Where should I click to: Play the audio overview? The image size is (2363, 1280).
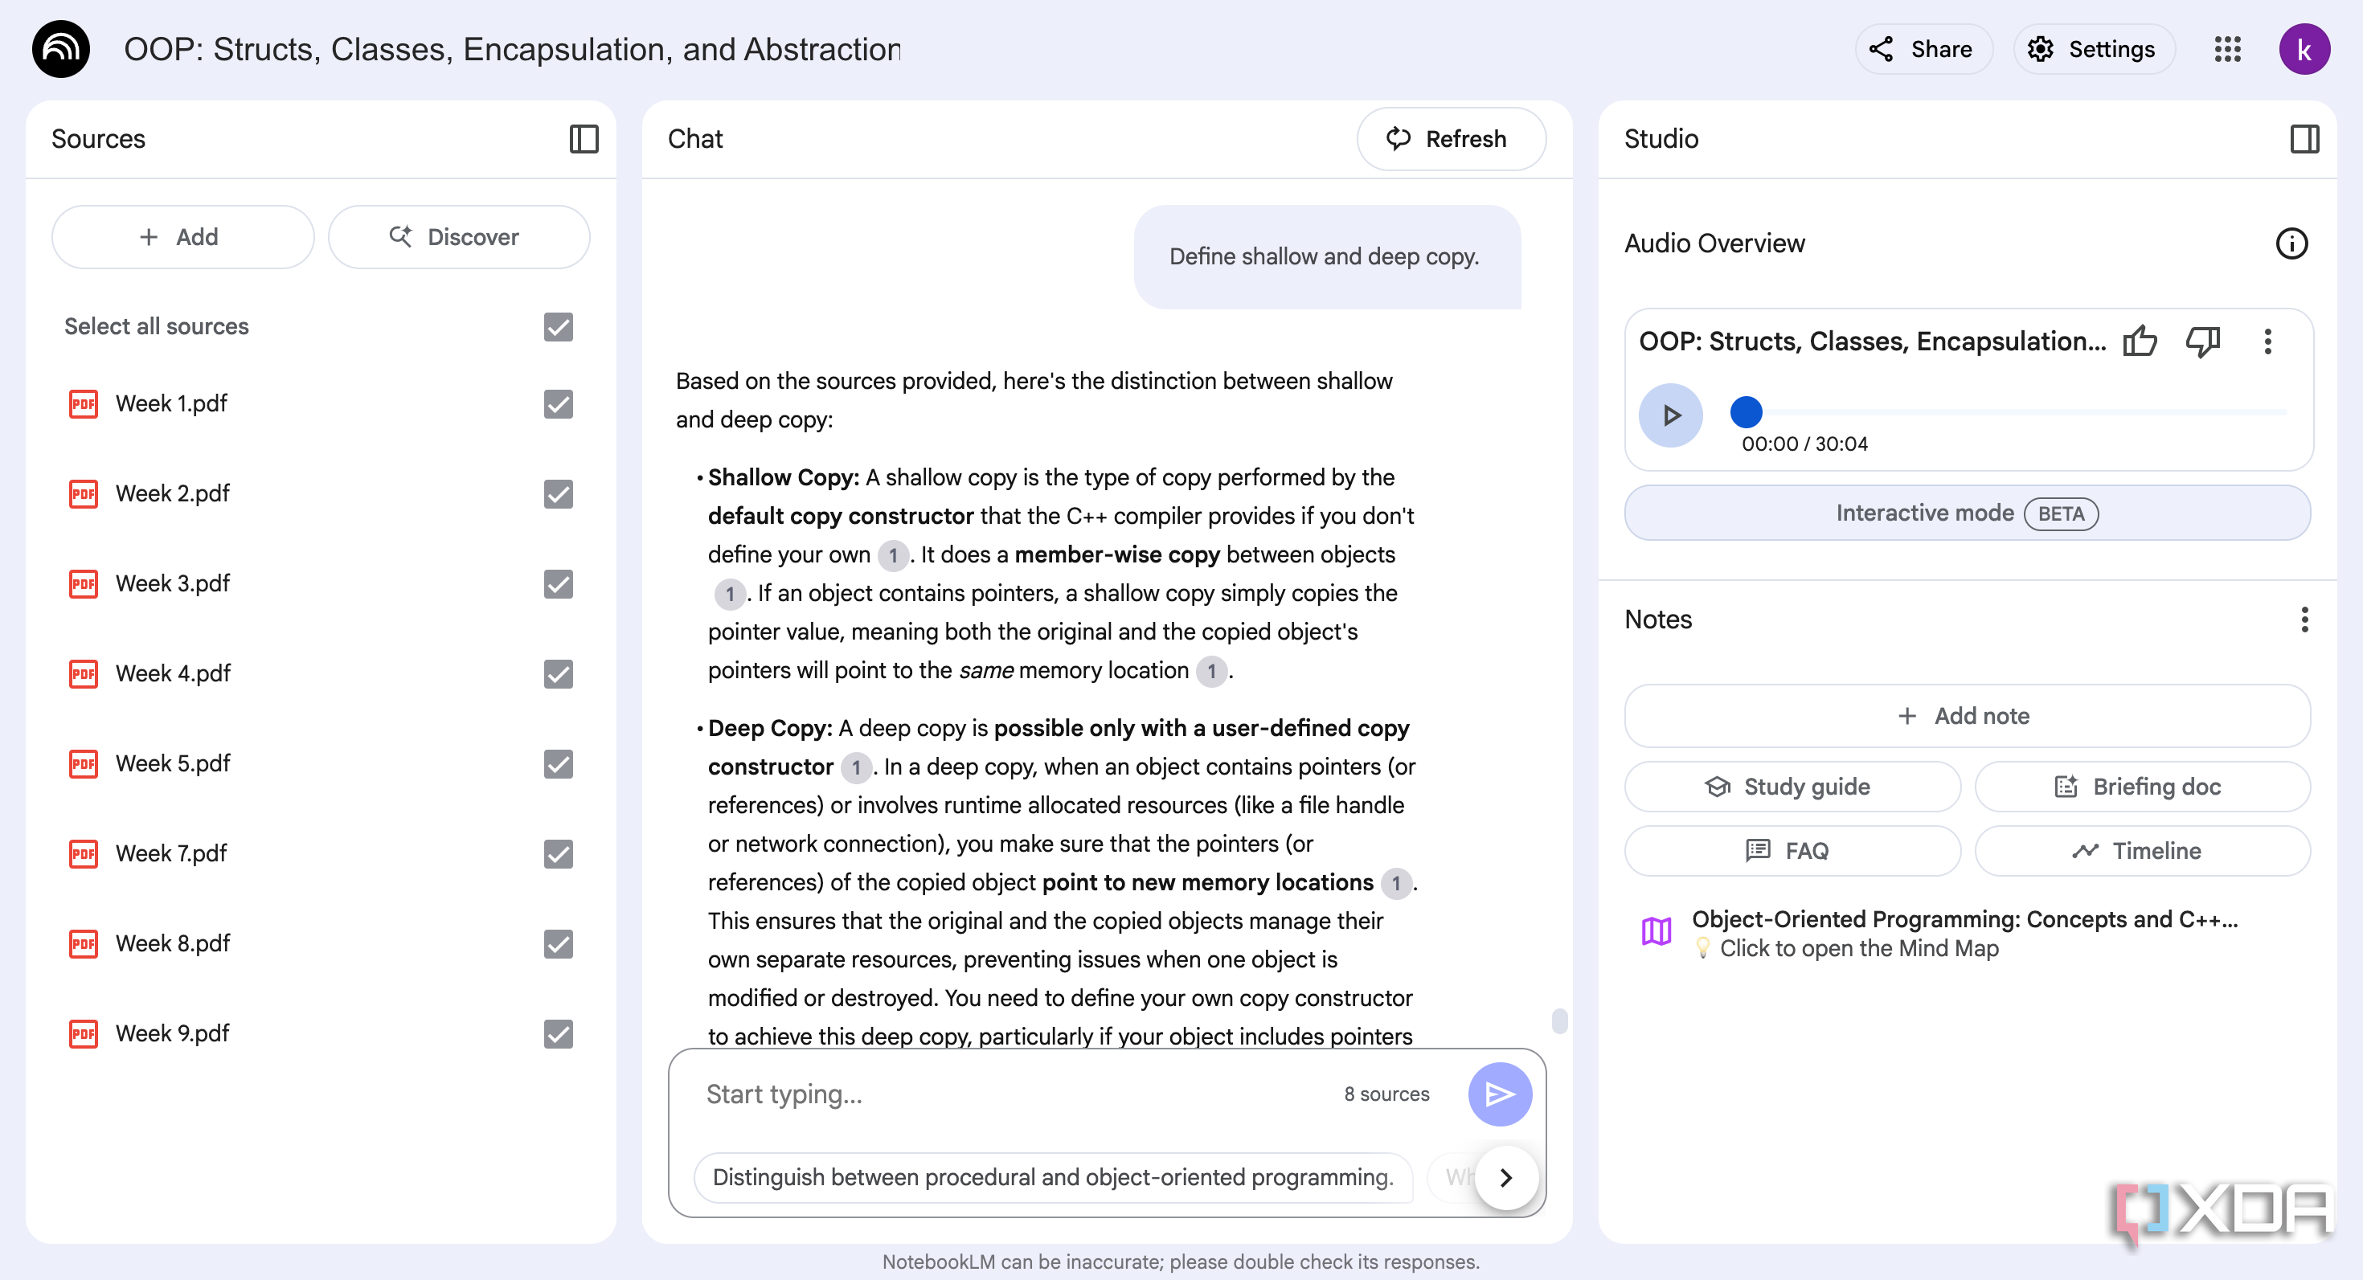pyautogui.click(x=1670, y=415)
